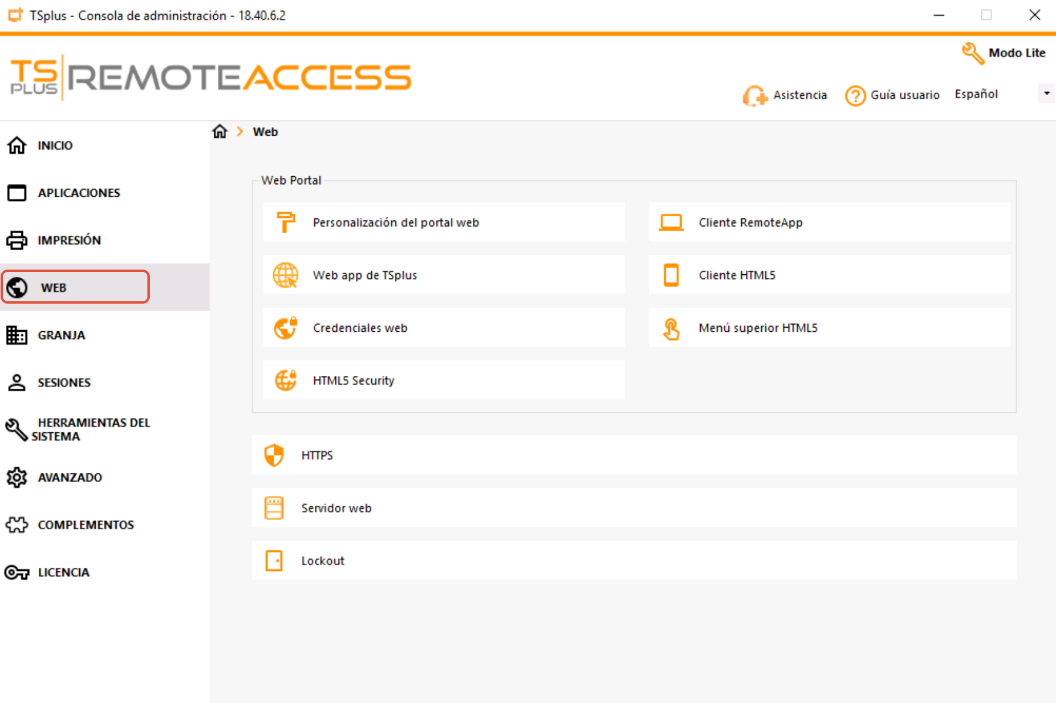Click the TSplus Remote Access logo
Viewport: 1056px width, 703px height.
[211, 78]
